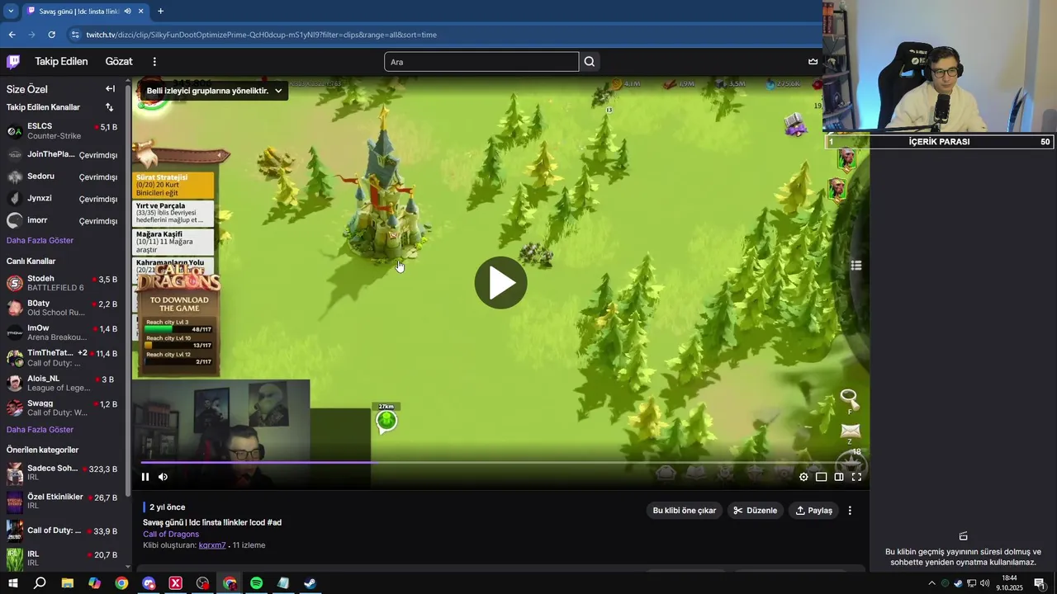The height and width of the screenshot is (594, 1057).
Task: Open clip creator kqrxm7 profile
Action: click(212, 545)
